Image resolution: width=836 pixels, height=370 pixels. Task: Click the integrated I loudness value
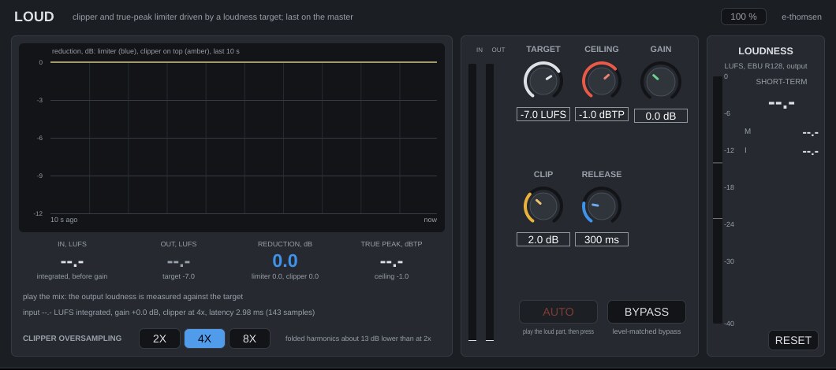[811, 152]
